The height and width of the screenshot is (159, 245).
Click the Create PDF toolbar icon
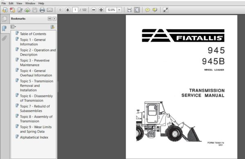pyautogui.click(x=5, y=10)
